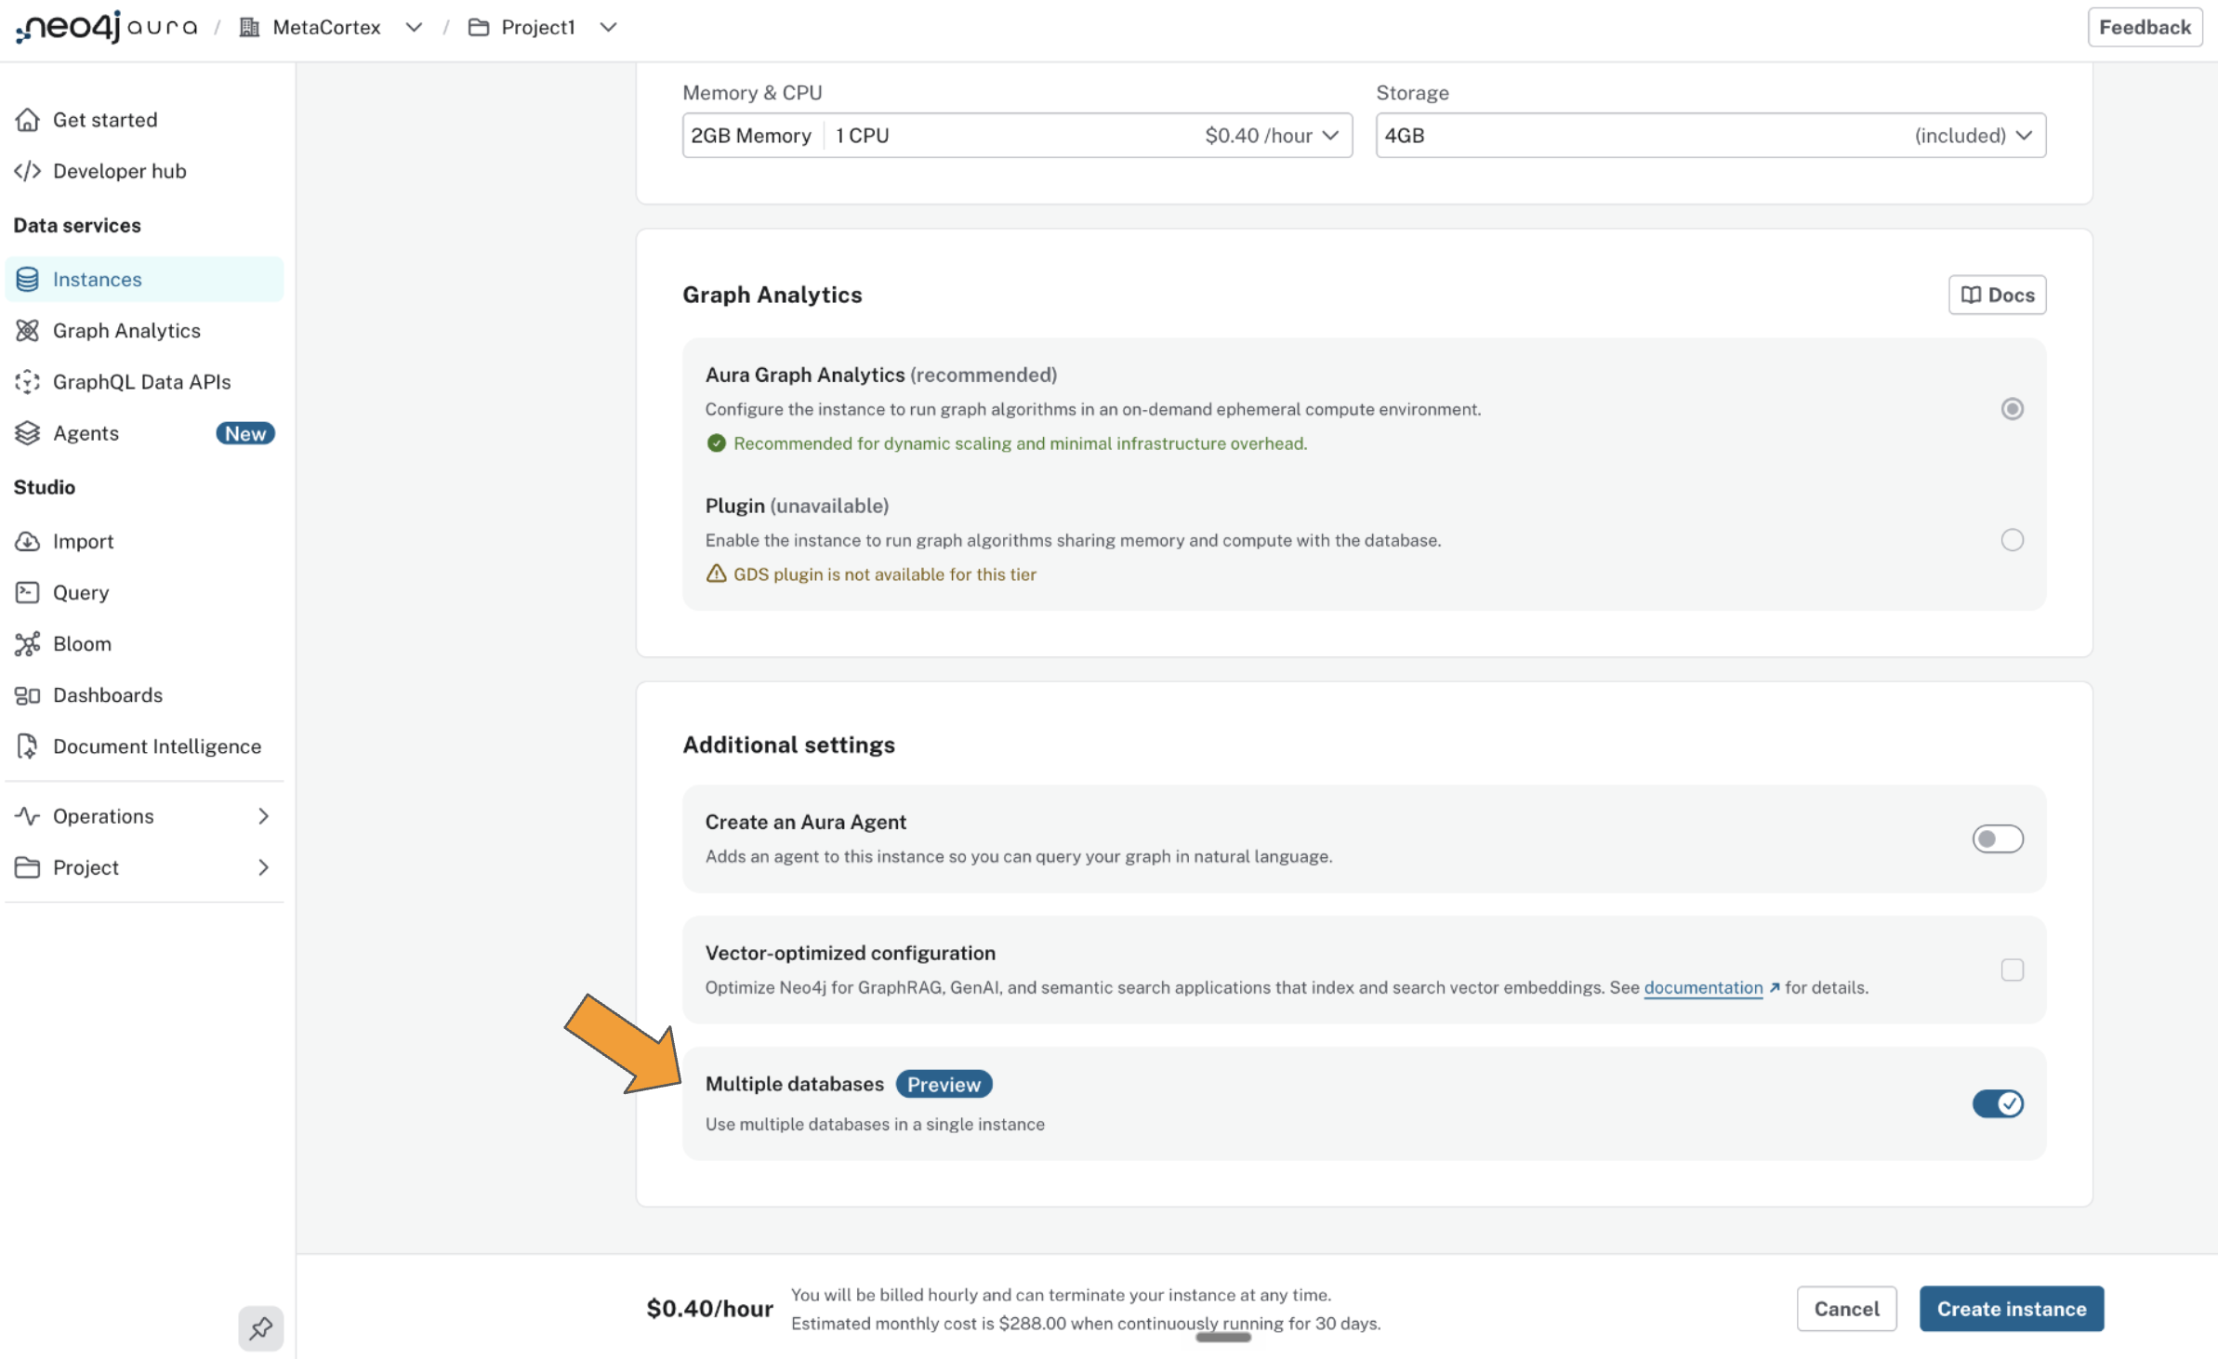Open the Memory & CPU dropdown
Screen dimensions: 2218x1359
point(1017,136)
